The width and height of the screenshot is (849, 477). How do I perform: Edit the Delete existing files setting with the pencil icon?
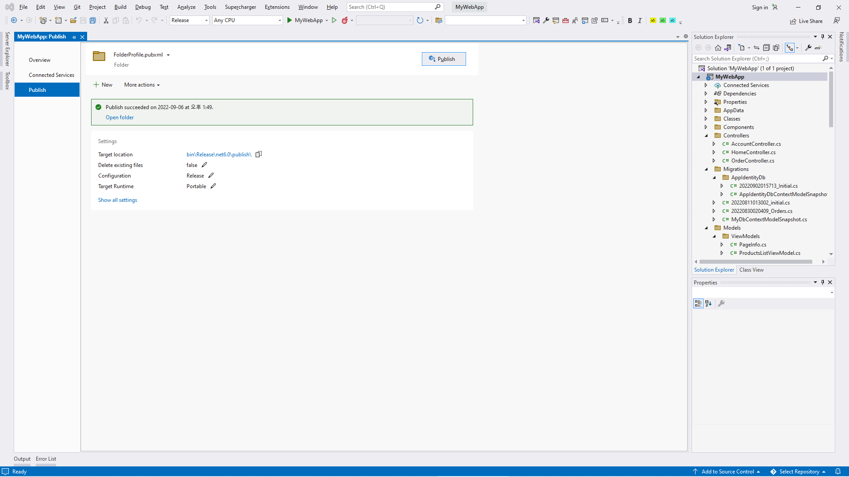(x=204, y=165)
